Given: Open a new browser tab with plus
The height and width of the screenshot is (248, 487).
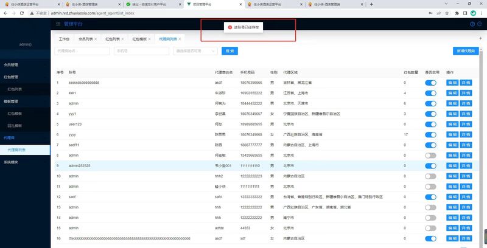Looking at the screenshot, I should (x=371, y=4).
